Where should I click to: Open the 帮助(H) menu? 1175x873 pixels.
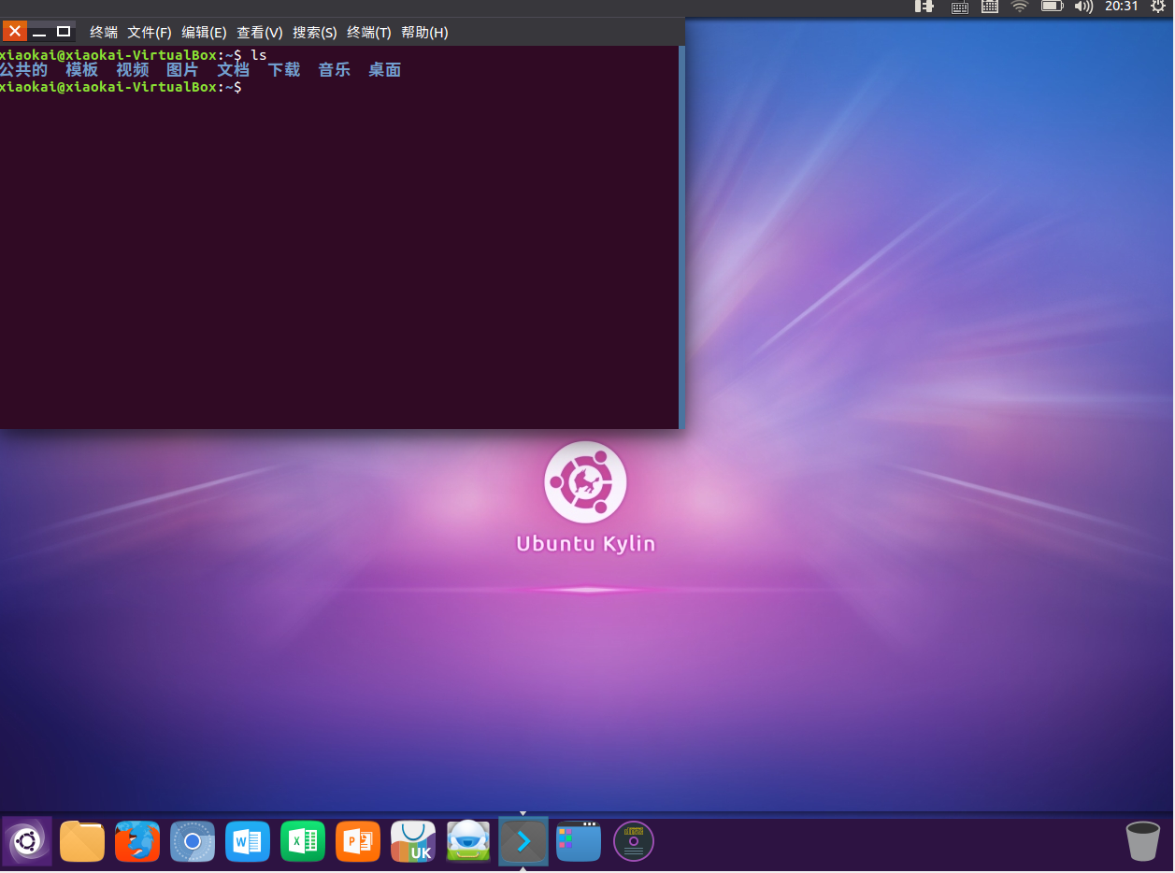[424, 32]
